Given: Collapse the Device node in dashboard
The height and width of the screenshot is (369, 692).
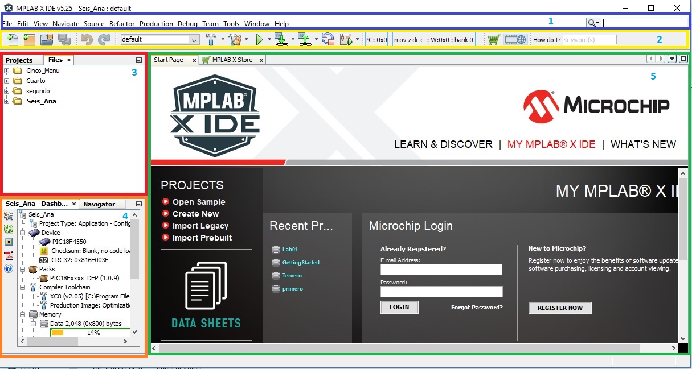Looking at the screenshot, I should click(22, 233).
